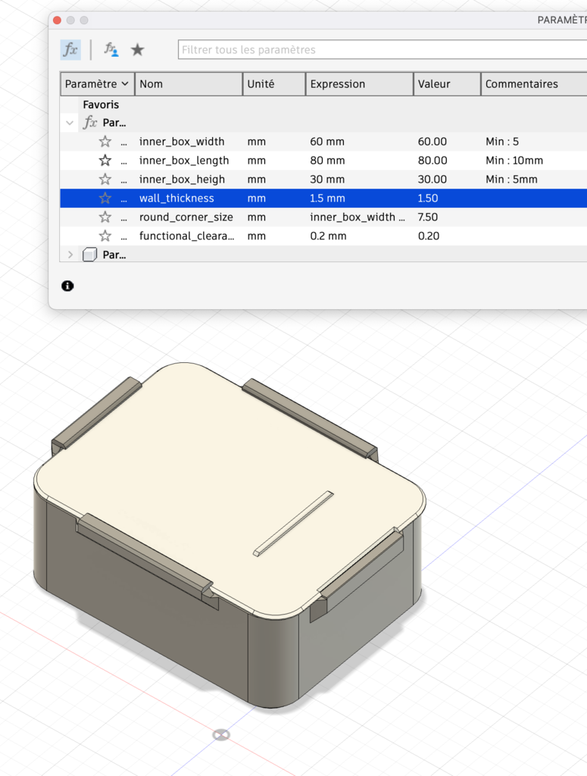Click the info icon at dialog bottom

[x=67, y=286]
